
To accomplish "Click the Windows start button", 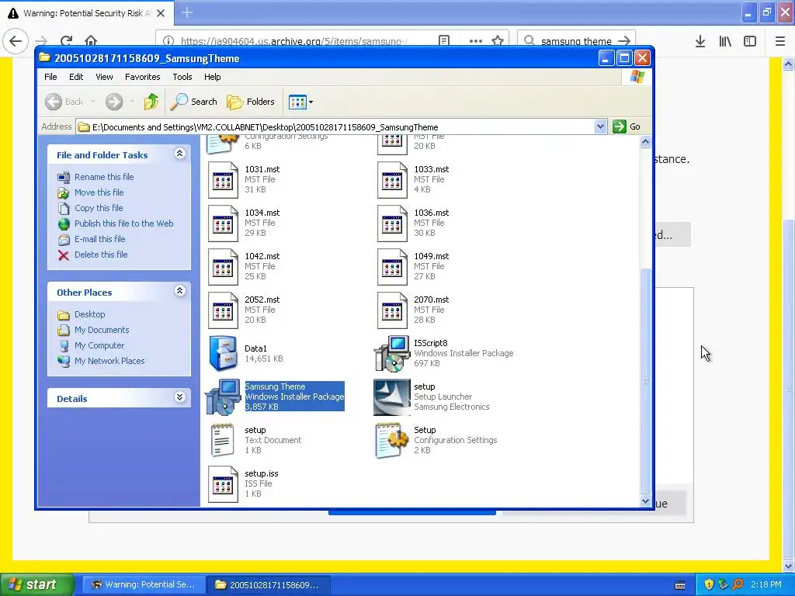I will click(x=36, y=584).
